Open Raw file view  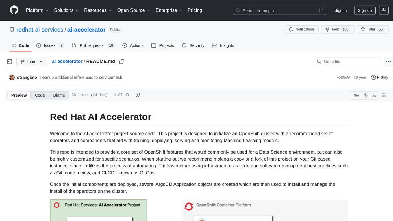[356, 95]
